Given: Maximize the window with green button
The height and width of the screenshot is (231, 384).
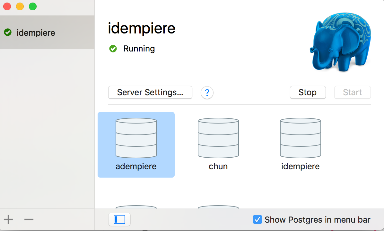Looking at the screenshot, I should [x=33, y=6].
